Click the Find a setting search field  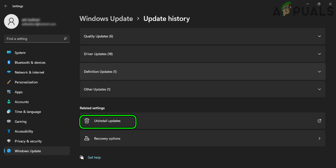[x=34, y=39]
